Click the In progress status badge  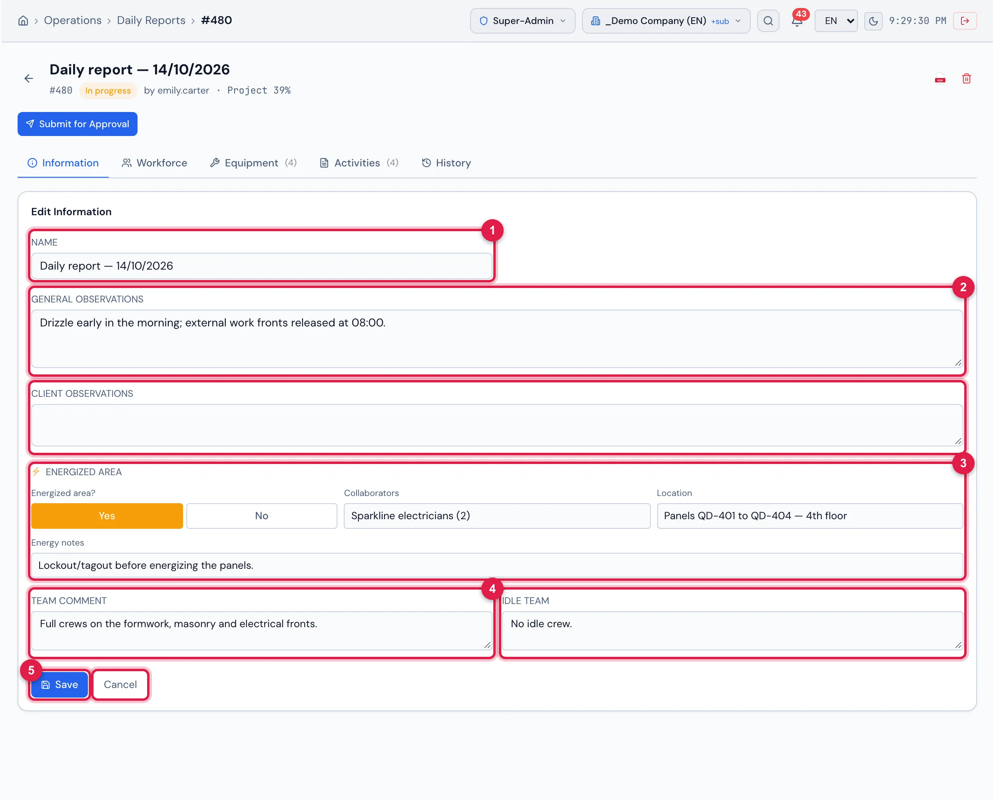pyautogui.click(x=108, y=90)
